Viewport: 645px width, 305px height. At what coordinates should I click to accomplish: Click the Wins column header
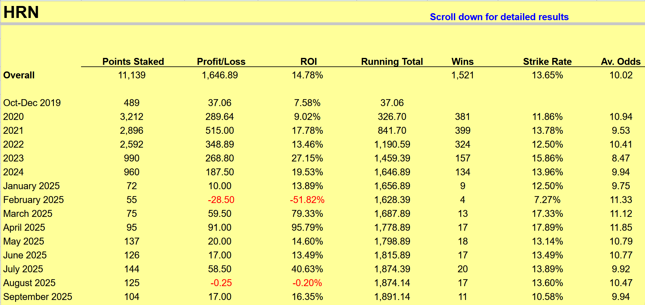[x=462, y=61]
